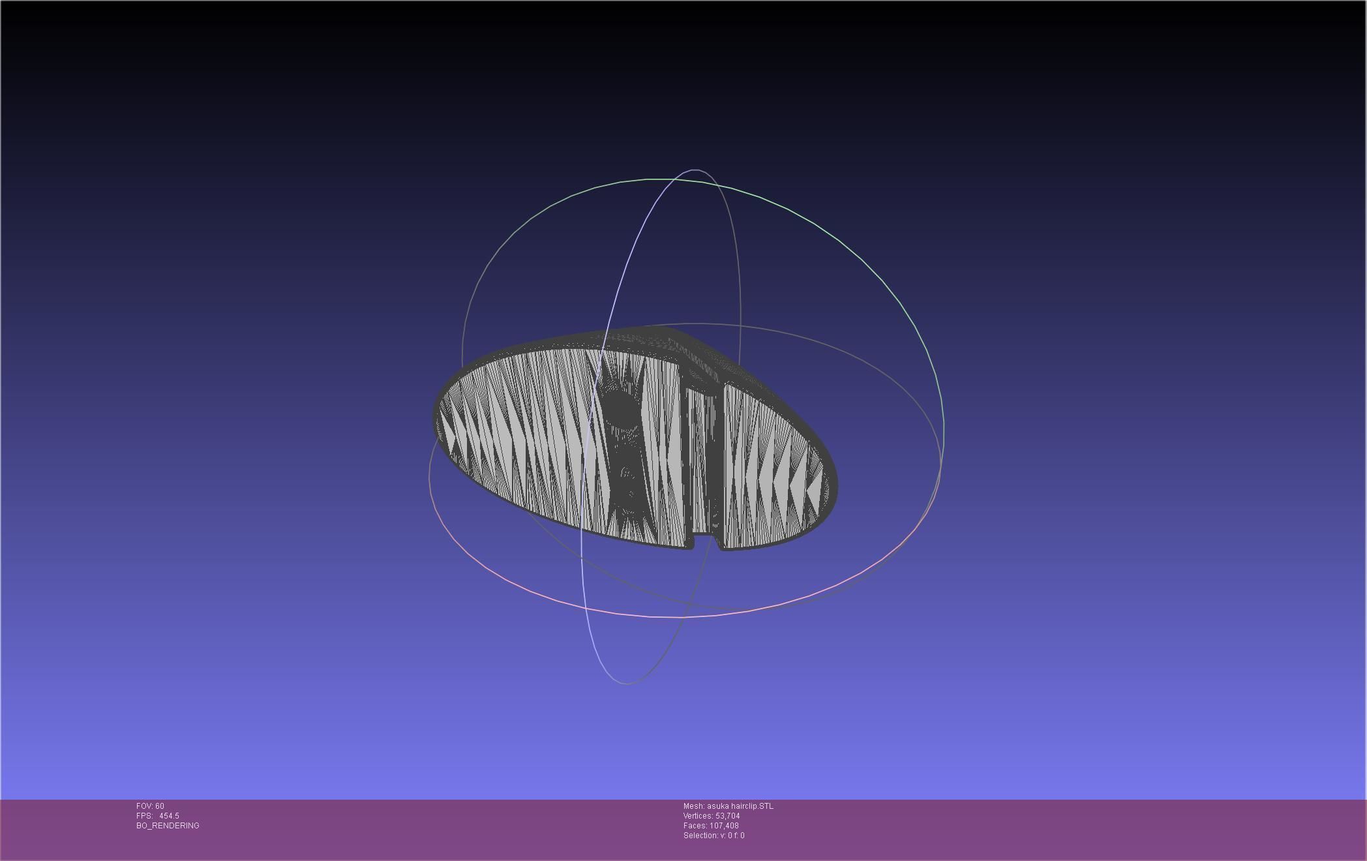Screen dimensions: 1367x861
Task: Click the Selection v: 0 f: 0 text
Action: (x=714, y=836)
